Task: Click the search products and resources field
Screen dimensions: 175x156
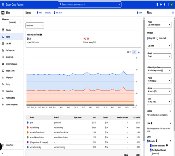Action: tap(90, 4)
